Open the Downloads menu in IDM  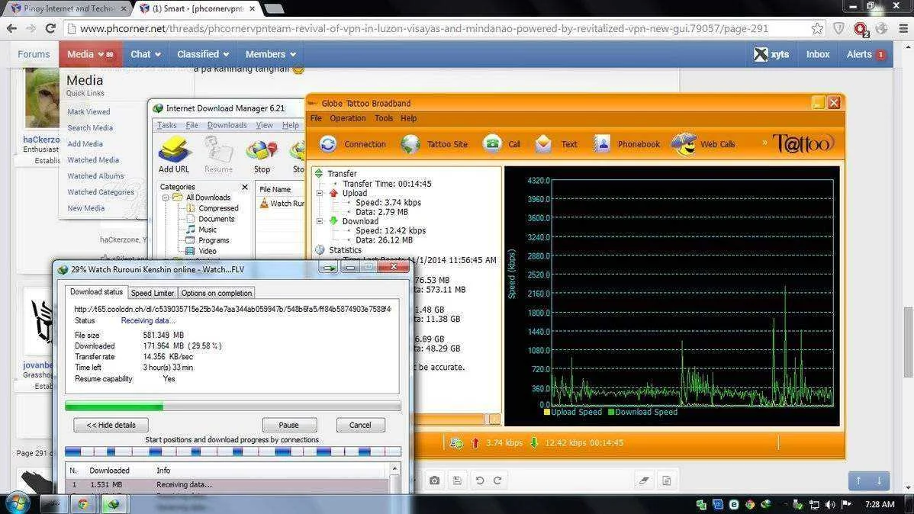[227, 125]
